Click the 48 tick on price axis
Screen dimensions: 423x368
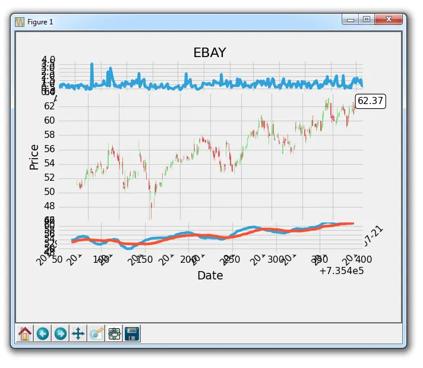(x=49, y=206)
